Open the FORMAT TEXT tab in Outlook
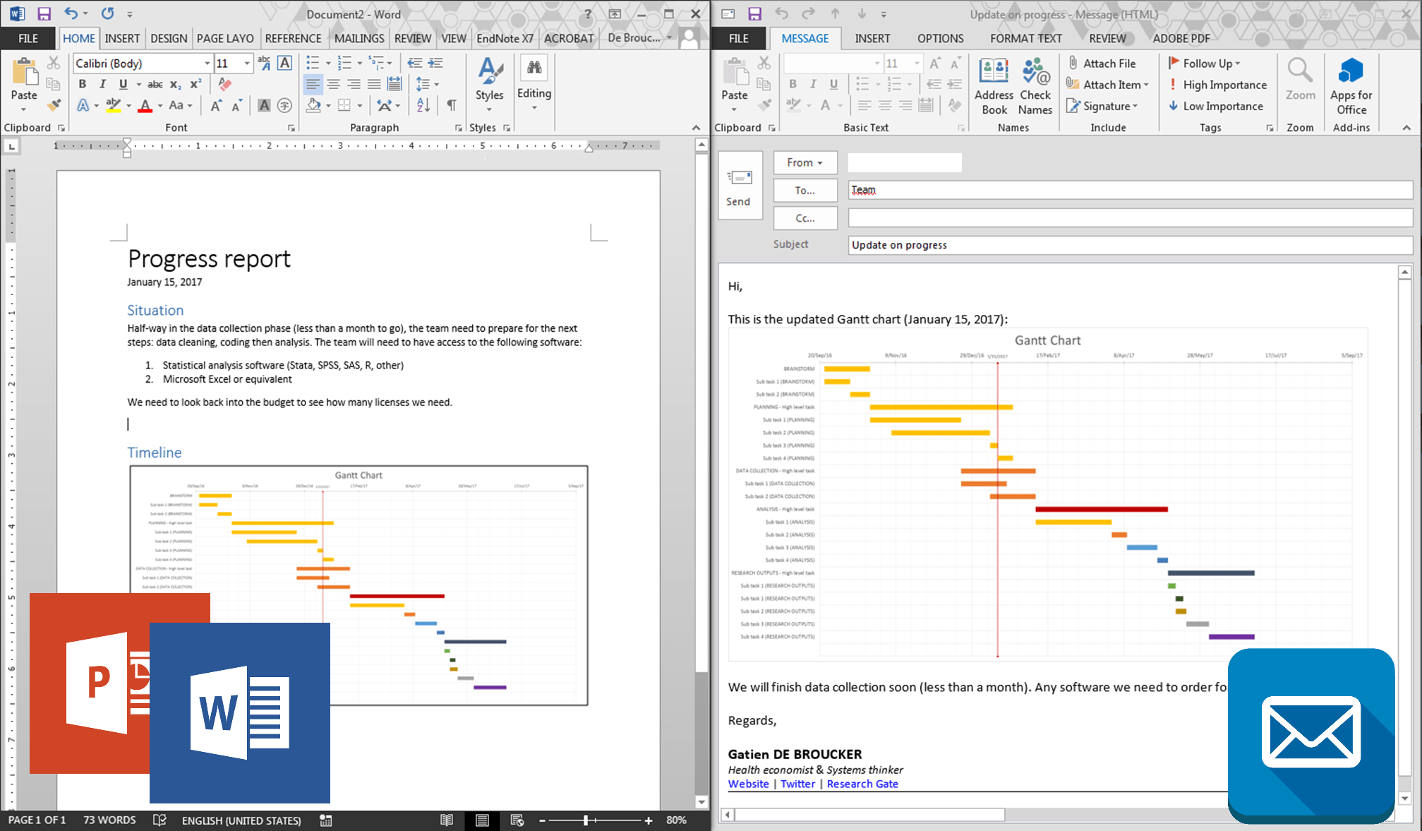The image size is (1422, 831). click(x=1025, y=39)
